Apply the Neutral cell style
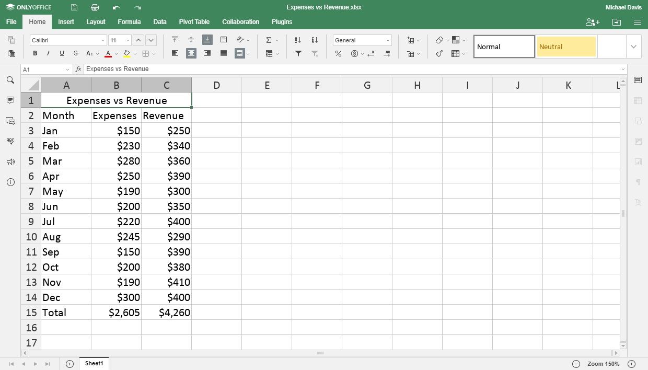 pos(566,47)
